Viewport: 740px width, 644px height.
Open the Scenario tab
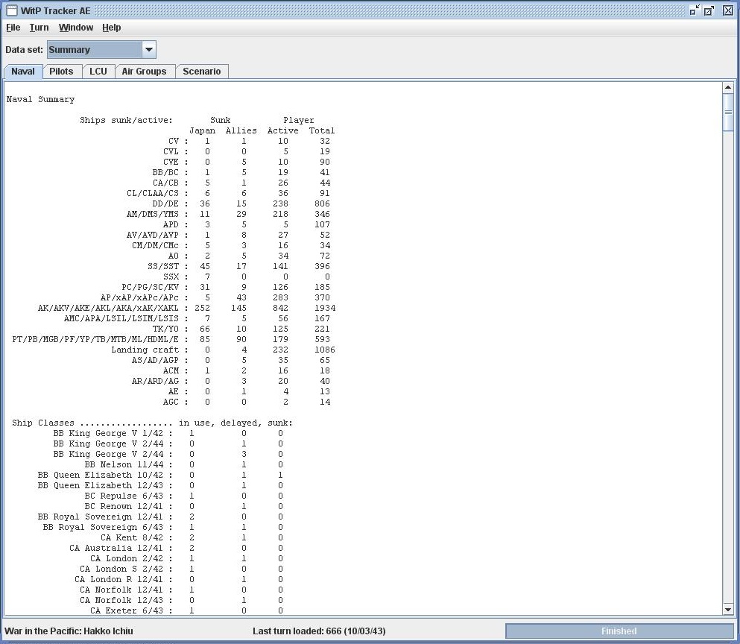(x=202, y=72)
